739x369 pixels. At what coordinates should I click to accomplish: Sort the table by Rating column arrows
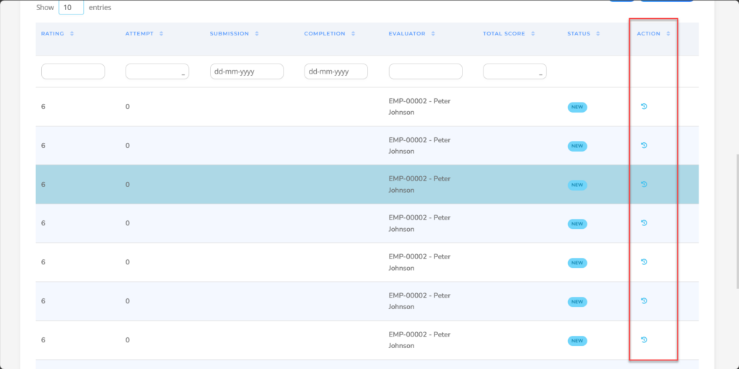tap(72, 33)
